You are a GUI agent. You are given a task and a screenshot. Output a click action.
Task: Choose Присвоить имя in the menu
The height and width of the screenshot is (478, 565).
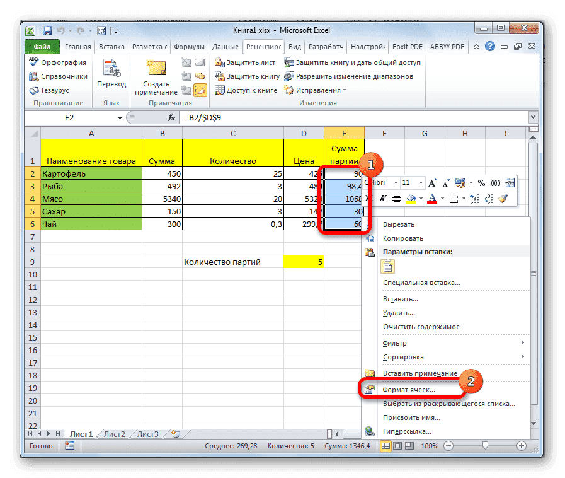(409, 417)
